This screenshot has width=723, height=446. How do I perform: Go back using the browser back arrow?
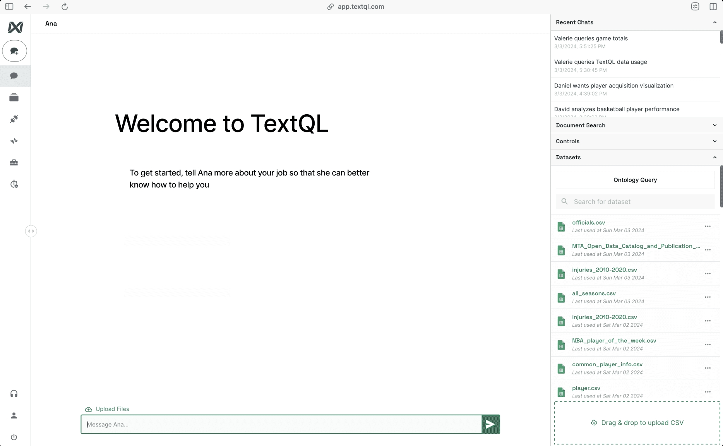[x=27, y=7]
